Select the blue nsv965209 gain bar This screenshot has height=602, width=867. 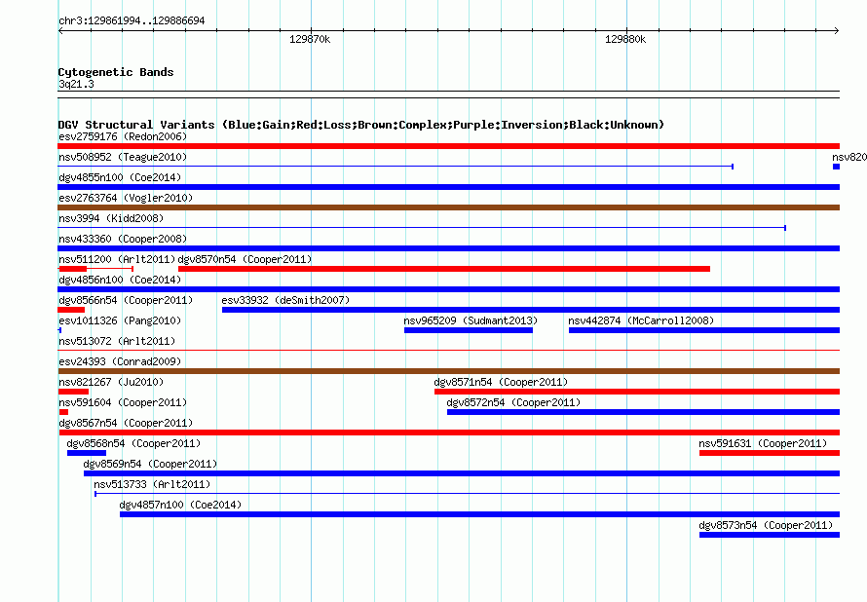(x=469, y=330)
